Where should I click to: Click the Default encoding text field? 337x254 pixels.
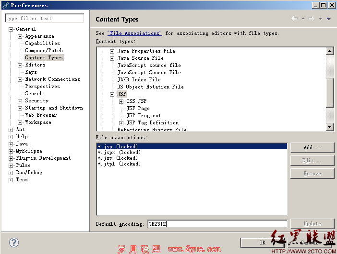coord(217,224)
